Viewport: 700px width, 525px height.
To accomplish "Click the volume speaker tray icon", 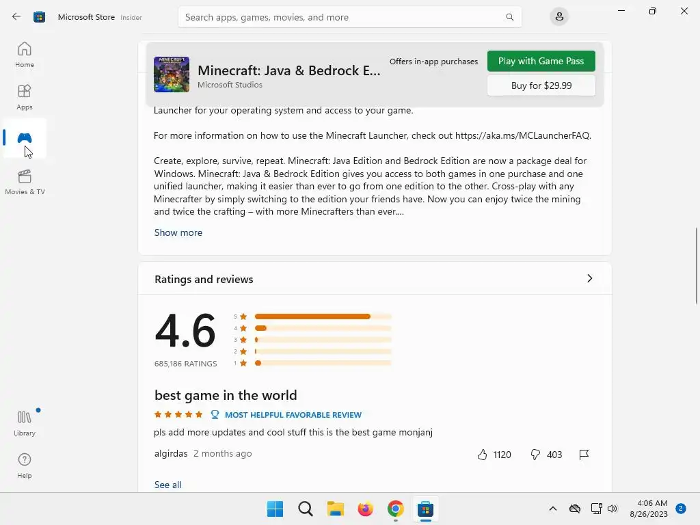I will pyautogui.click(x=612, y=509).
